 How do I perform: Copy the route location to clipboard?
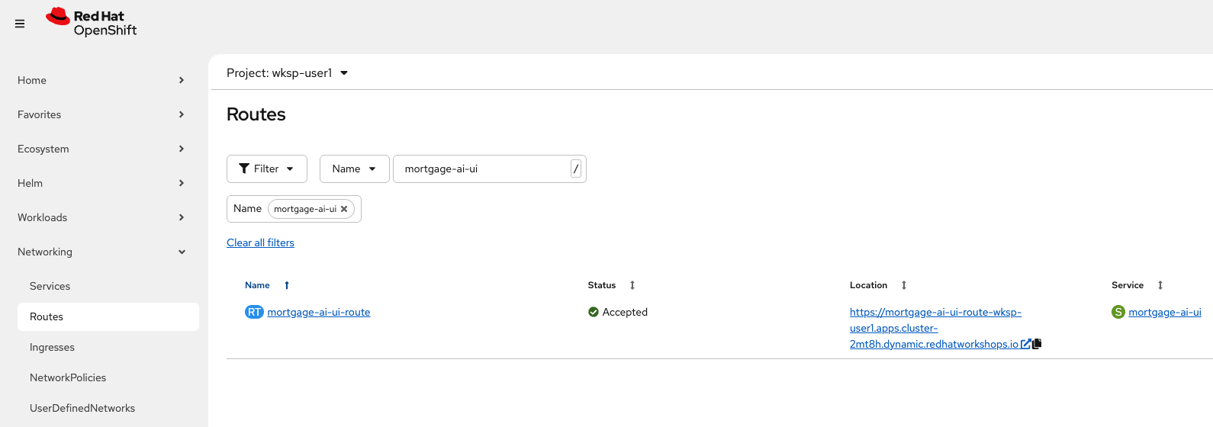[x=1037, y=344]
